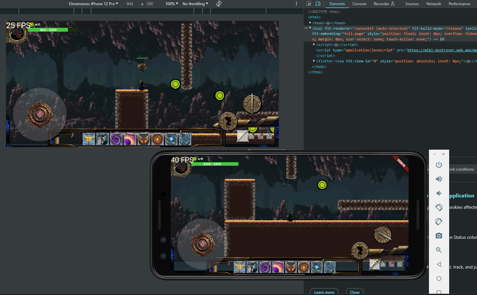Tap wolf skill in emulator game
477x295 pixels.
coord(252,267)
